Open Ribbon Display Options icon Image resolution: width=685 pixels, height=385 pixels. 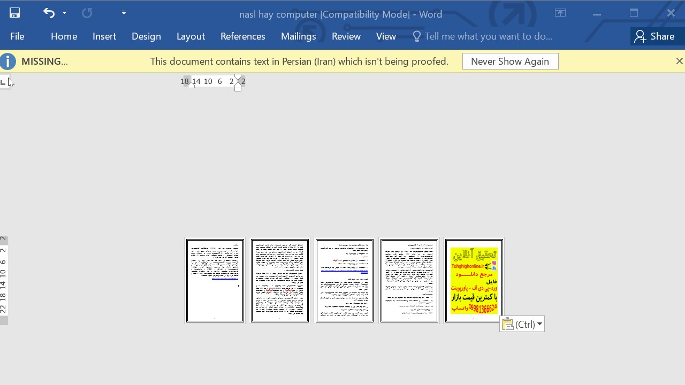(560, 13)
